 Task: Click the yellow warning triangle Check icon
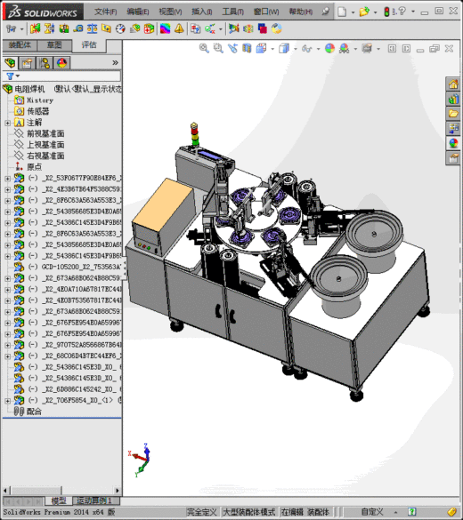coord(179,28)
